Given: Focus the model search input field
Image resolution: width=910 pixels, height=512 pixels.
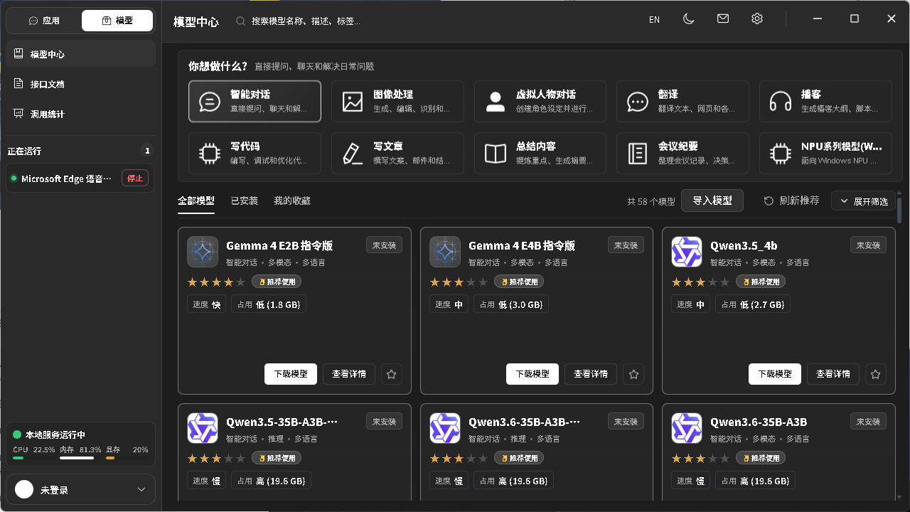Looking at the screenshot, I should (x=306, y=21).
